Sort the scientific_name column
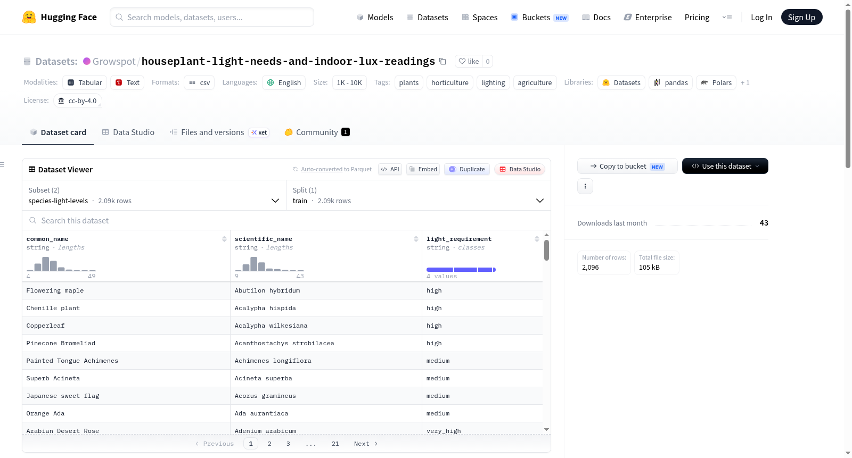Image resolution: width=852 pixels, height=458 pixels. pyautogui.click(x=416, y=239)
